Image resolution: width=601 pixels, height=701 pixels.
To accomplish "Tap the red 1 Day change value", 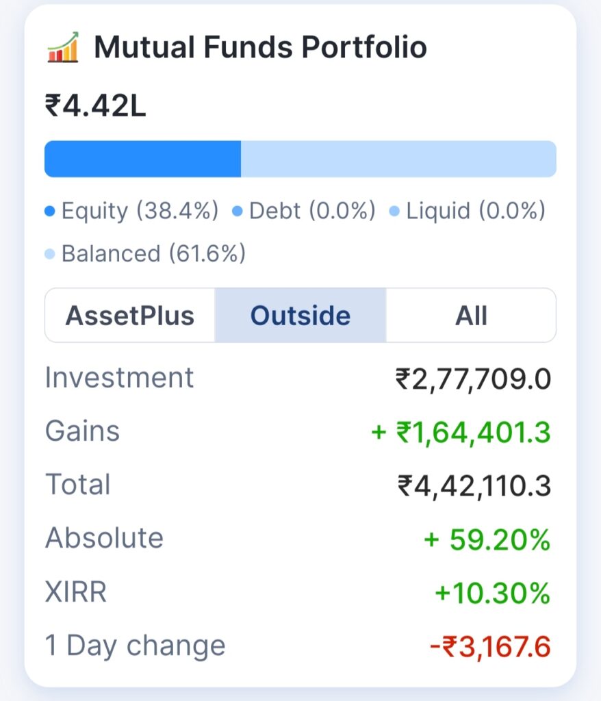I will (490, 647).
